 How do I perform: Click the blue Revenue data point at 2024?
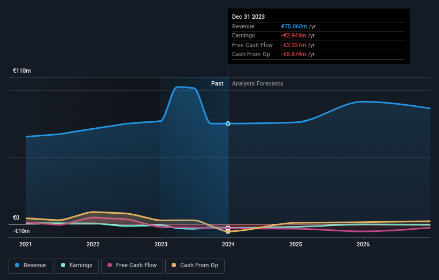228,123
